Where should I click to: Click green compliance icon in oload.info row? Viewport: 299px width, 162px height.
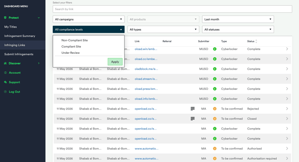pos(215,99)
